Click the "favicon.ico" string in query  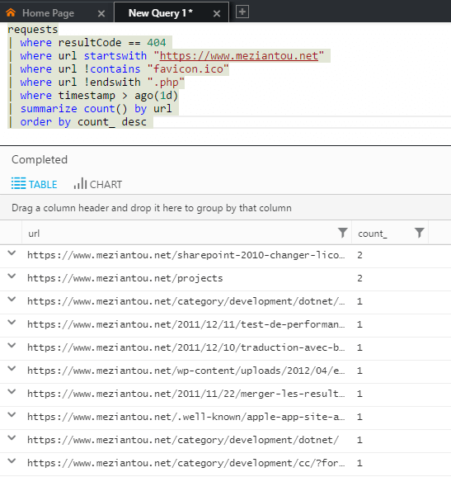[x=188, y=69]
